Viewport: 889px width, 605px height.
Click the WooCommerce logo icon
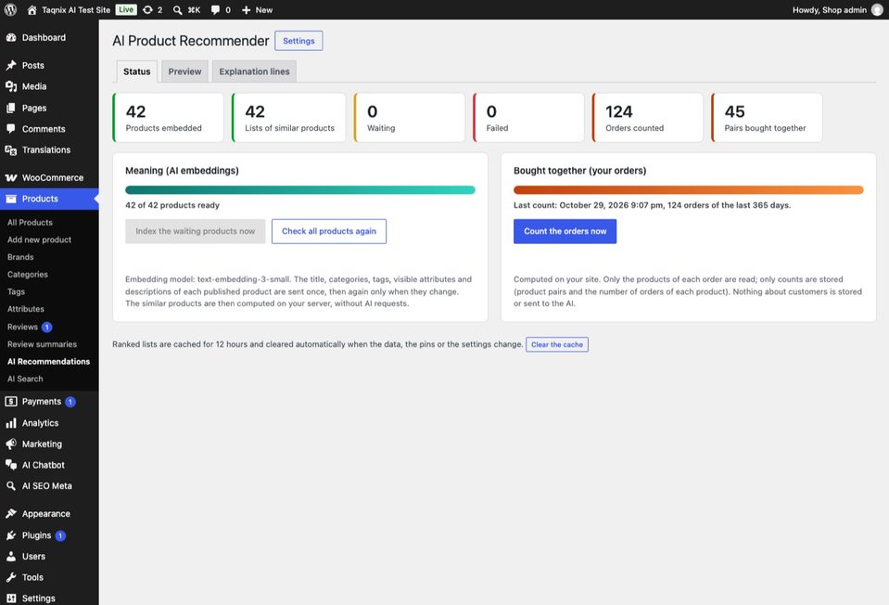[x=11, y=177]
